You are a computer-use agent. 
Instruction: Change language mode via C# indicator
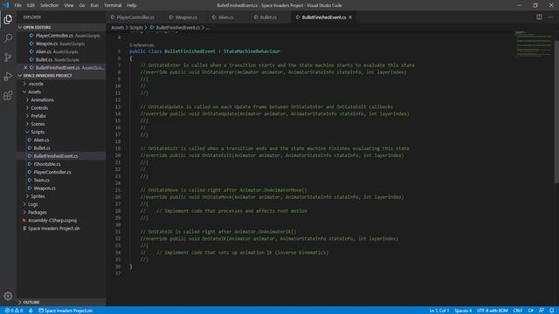pos(530,311)
